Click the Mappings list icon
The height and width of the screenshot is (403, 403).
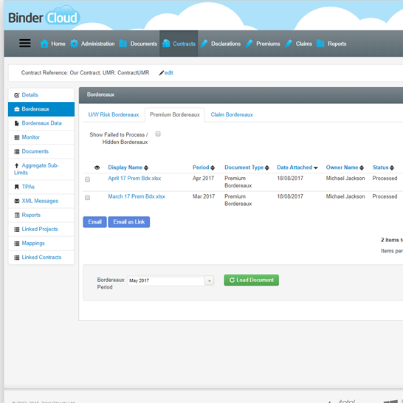point(17,244)
